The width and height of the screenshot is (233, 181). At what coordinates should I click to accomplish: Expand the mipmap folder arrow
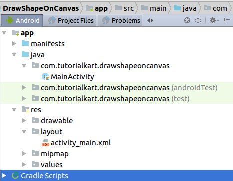tap(24, 153)
